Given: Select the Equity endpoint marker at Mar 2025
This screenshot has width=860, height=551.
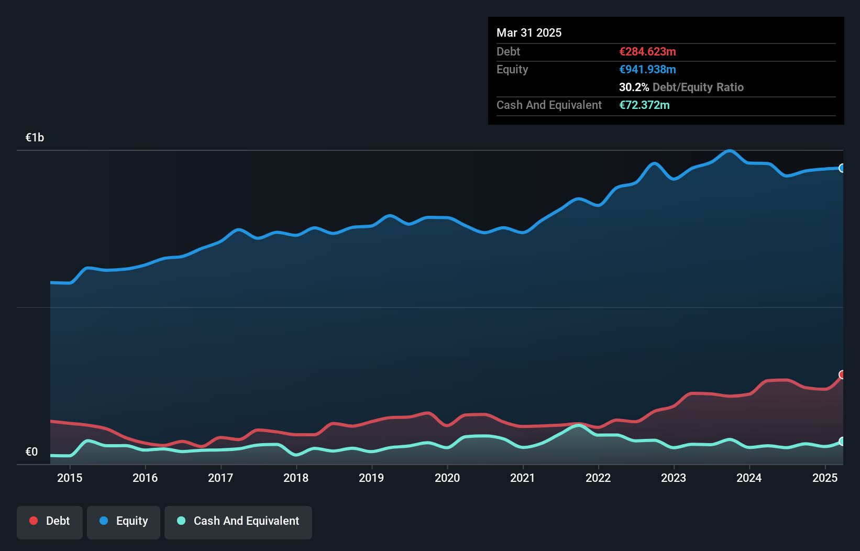Looking at the screenshot, I should 842,168.
